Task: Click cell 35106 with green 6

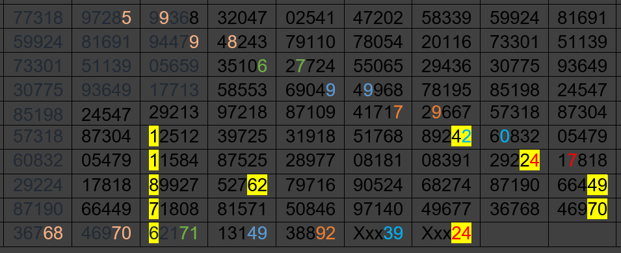Action: [x=242, y=65]
